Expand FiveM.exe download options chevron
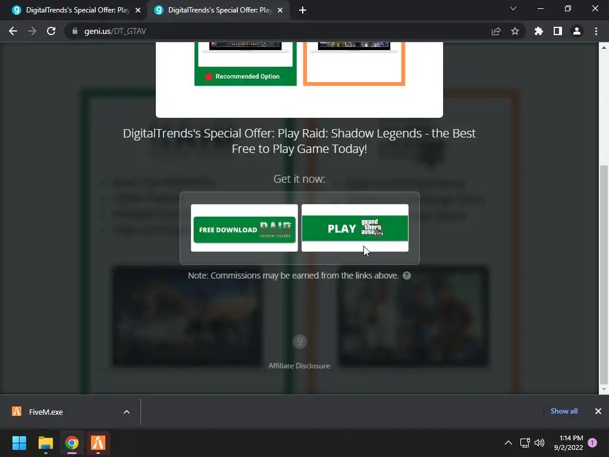This screenshot has height=457, width=609. pyautogui.click(x=127, y=412)
